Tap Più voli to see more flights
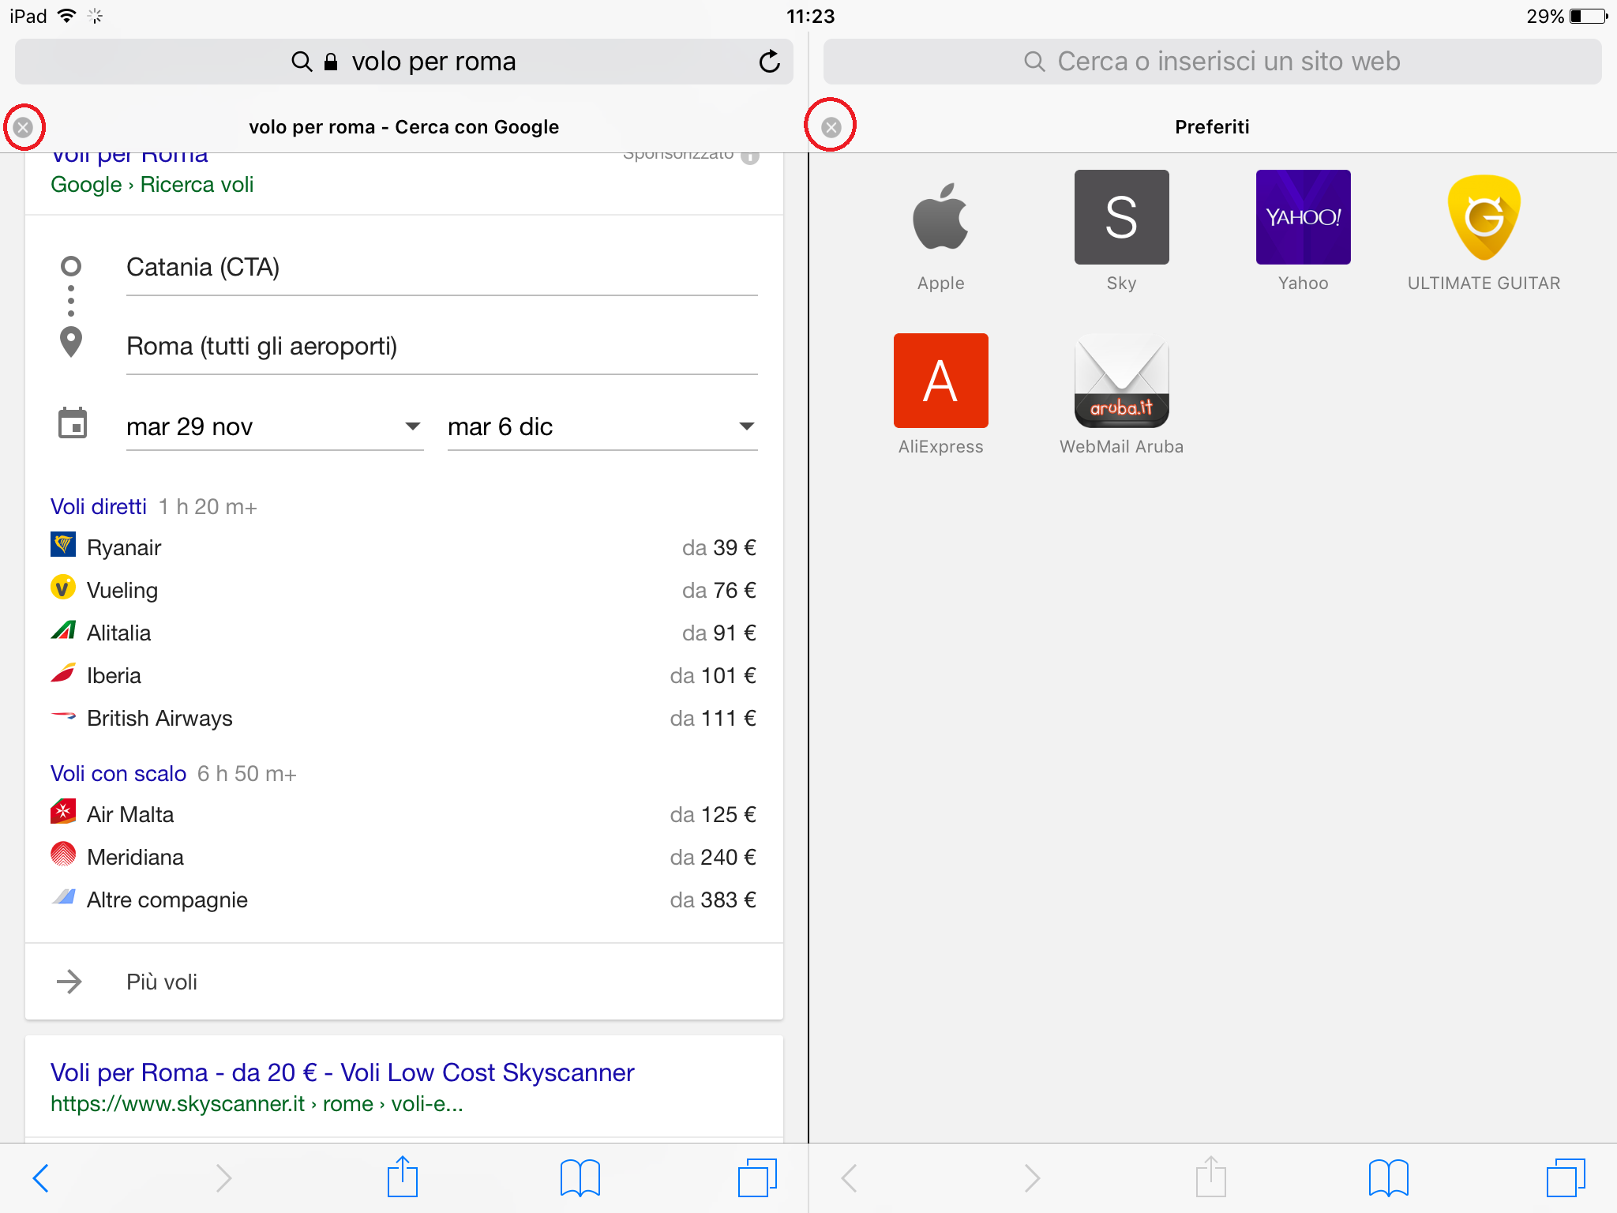The width and height of the screenshot is (1617, 1213). [162, 982]
